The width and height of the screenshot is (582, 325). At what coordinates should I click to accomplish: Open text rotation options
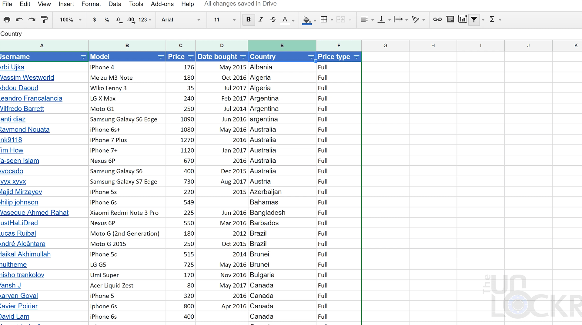tap(416, 20)
